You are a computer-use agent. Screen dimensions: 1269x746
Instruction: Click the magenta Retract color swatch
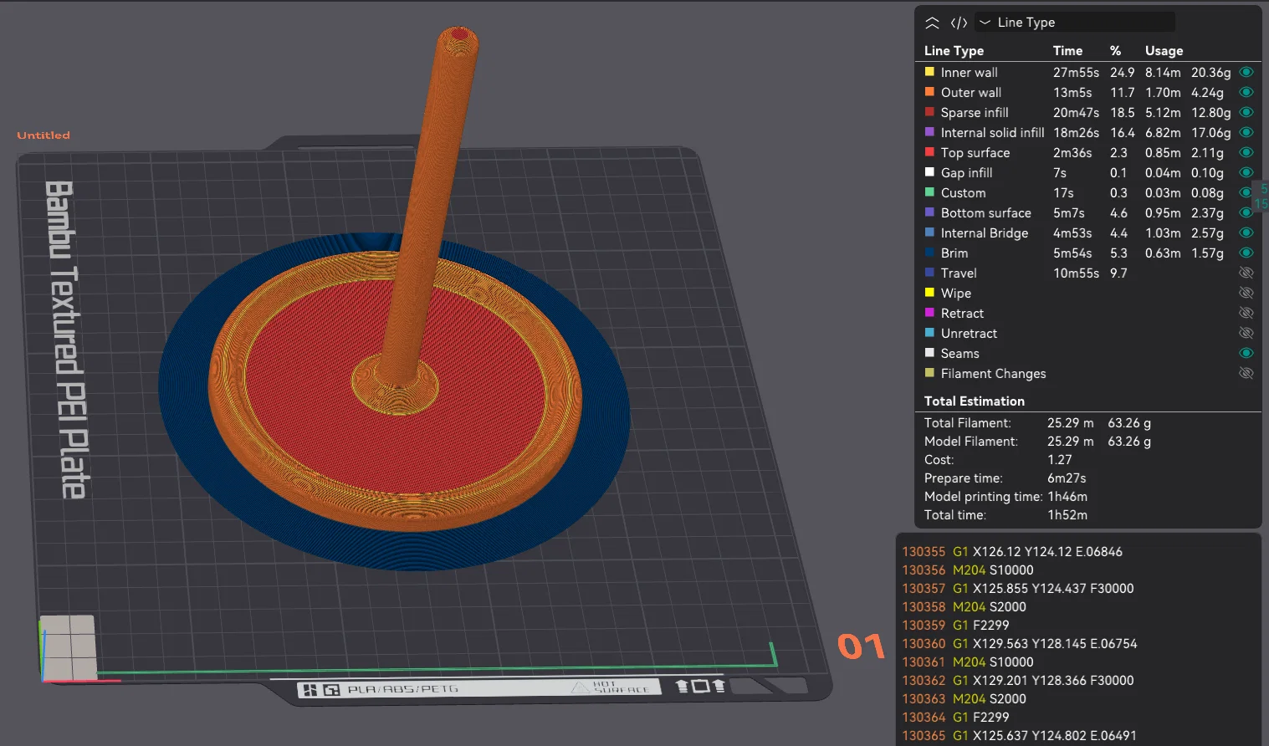click(x=929, y=313)
